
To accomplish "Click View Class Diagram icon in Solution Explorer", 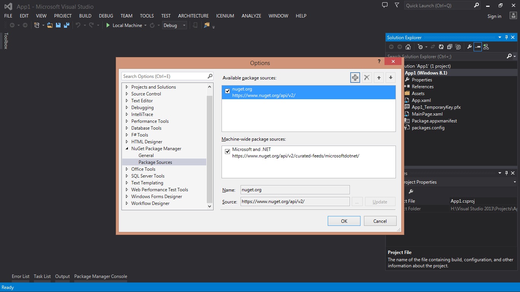I will [x=486, y=47].
